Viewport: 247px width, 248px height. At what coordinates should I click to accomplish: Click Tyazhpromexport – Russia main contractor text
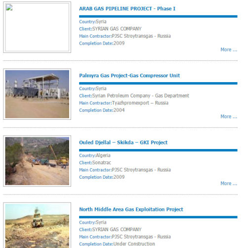tap(140, 103)
